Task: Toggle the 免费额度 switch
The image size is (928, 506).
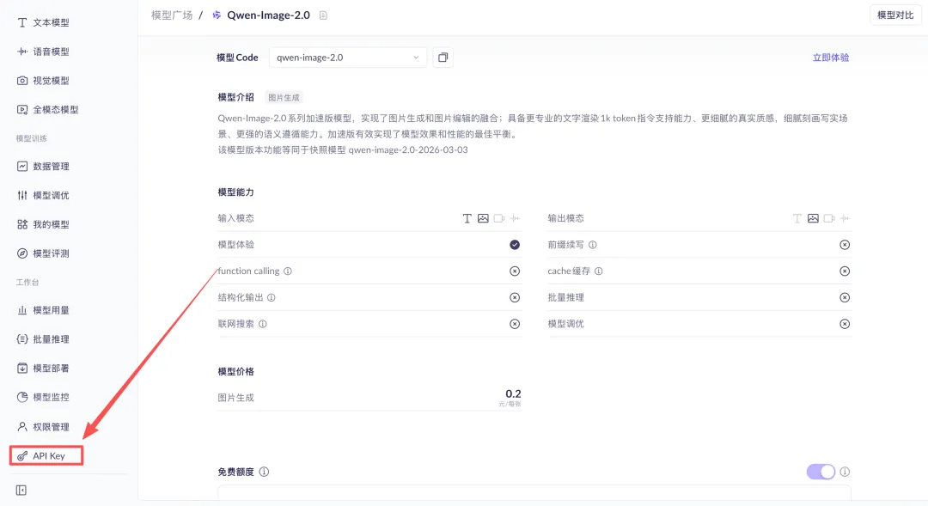Action: coord(821,472)
